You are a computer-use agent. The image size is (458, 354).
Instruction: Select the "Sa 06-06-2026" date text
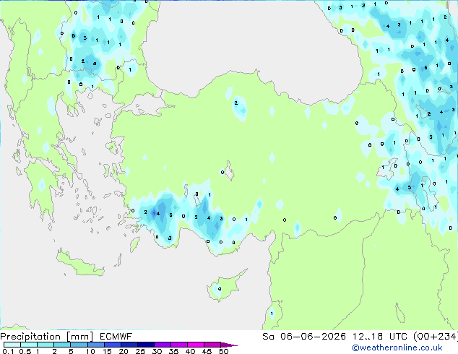(304, 337)
